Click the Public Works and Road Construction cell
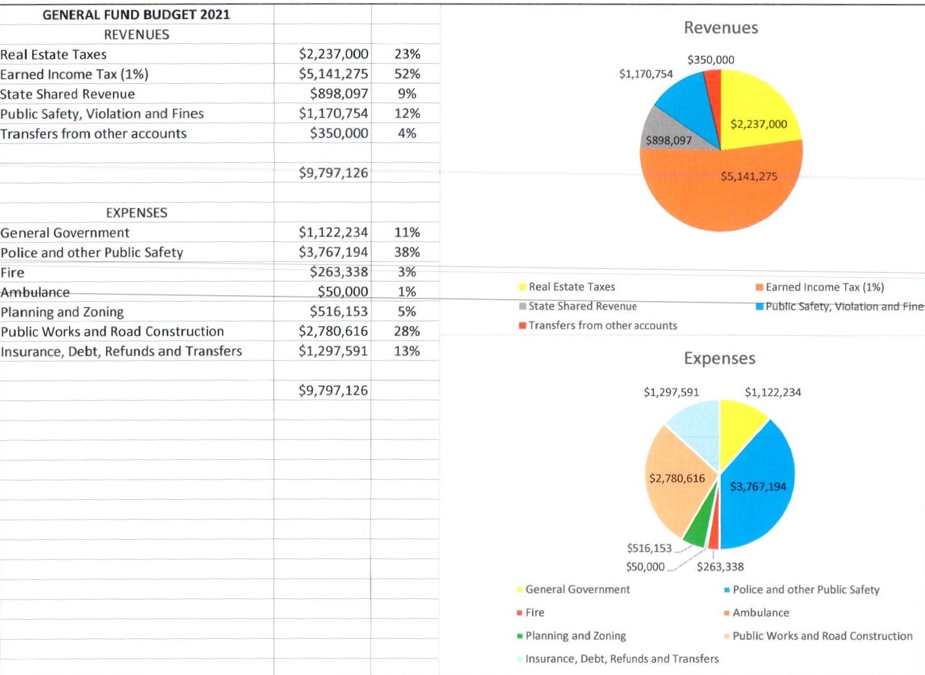925x675 pixels. click(112, 331)
